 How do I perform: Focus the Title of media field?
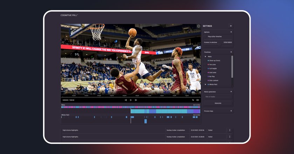tap(218, 97)
